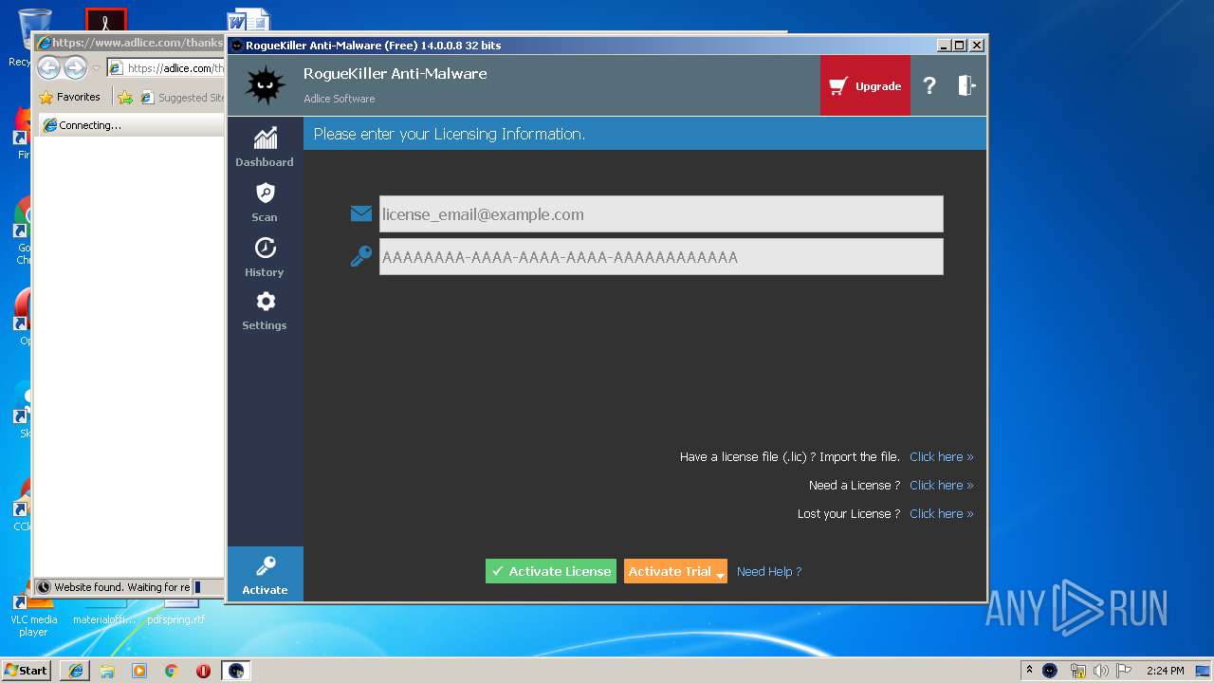The height and width of the screenshot is (683, 1214).
Task: Open Favorites in Internet Explorer
Action: tap(69, 97)
